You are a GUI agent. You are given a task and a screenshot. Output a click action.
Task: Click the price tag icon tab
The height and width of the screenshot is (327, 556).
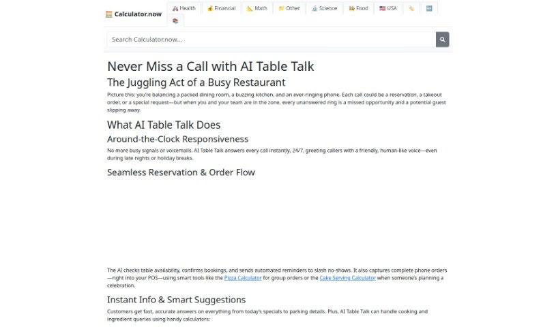coord(411,8)
